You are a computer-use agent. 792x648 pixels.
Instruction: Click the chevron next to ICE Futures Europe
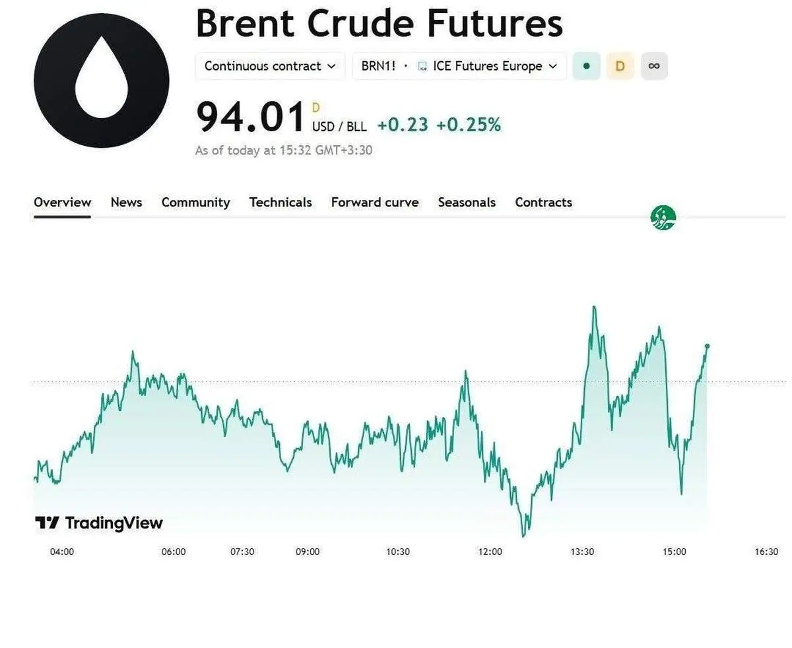coord(553,67)
